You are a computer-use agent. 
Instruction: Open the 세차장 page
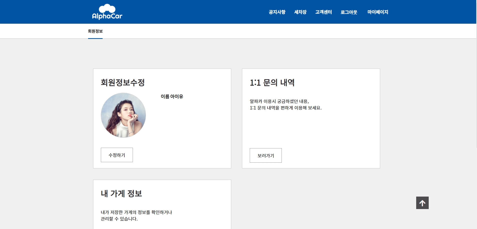click(x=300, y=12)
